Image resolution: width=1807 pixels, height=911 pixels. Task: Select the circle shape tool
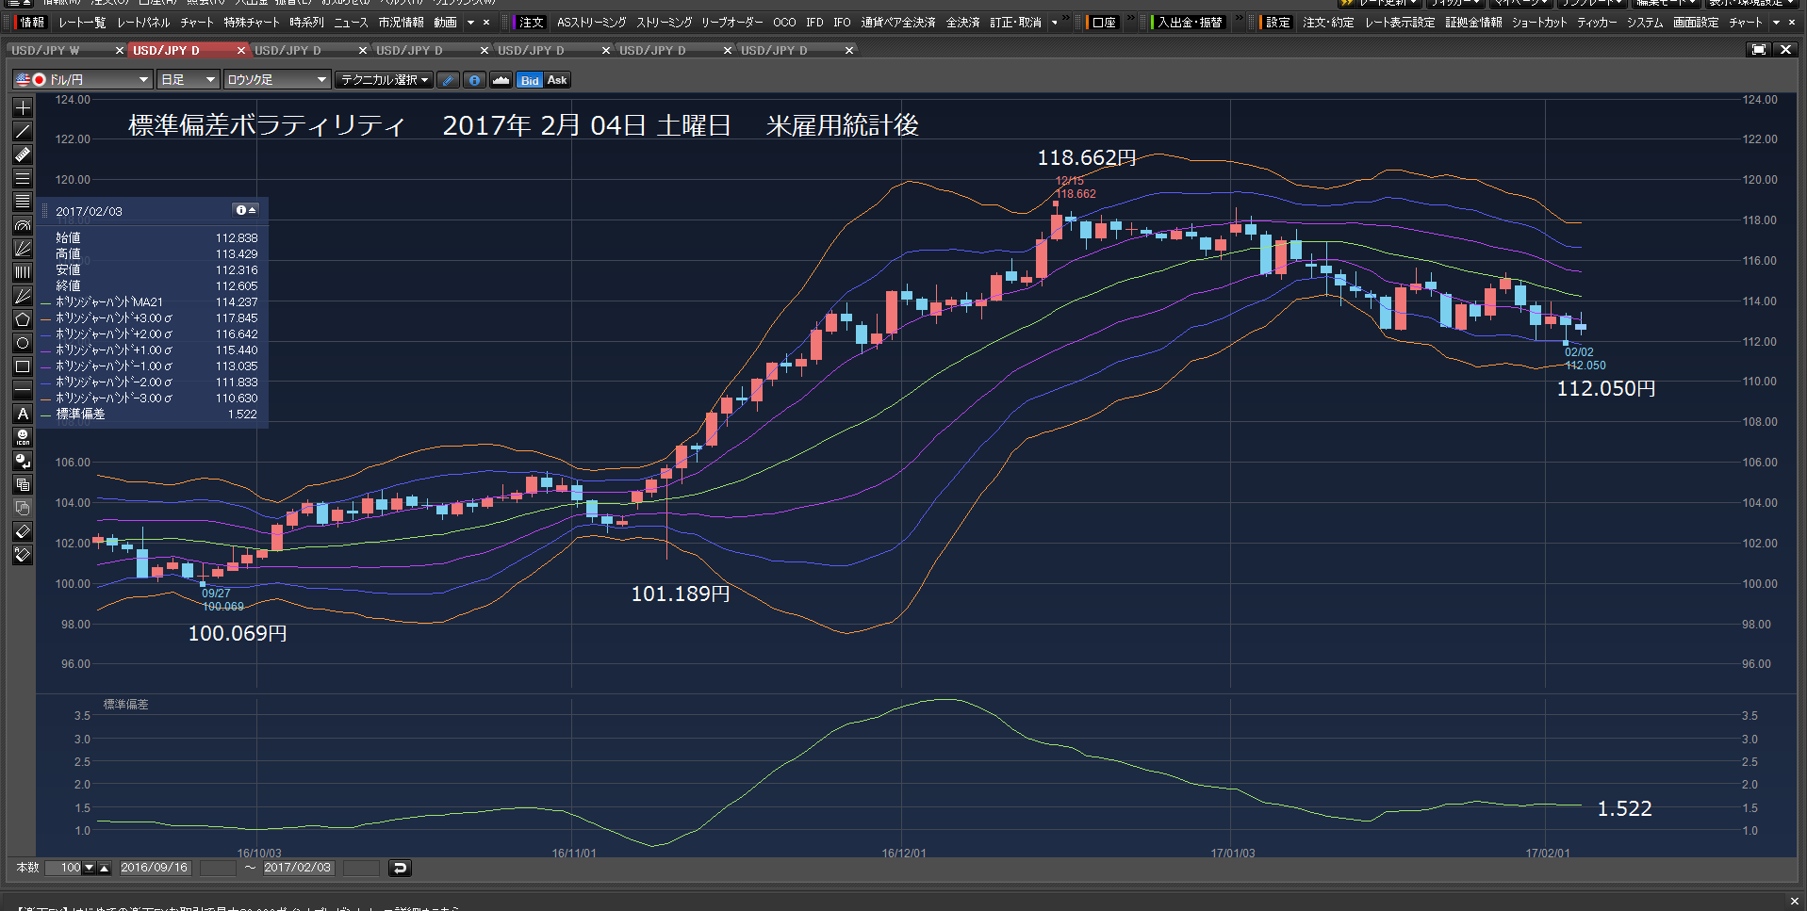(x=23, y=343)
